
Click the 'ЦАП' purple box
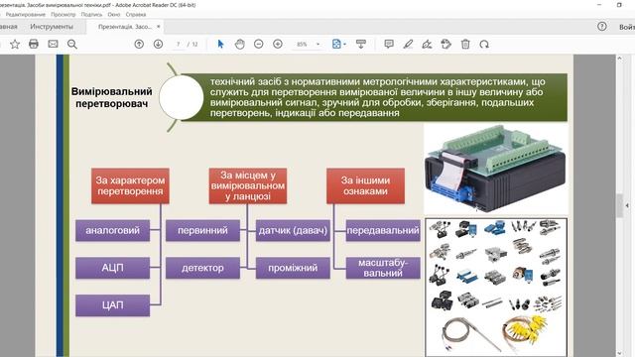point(112,305)
